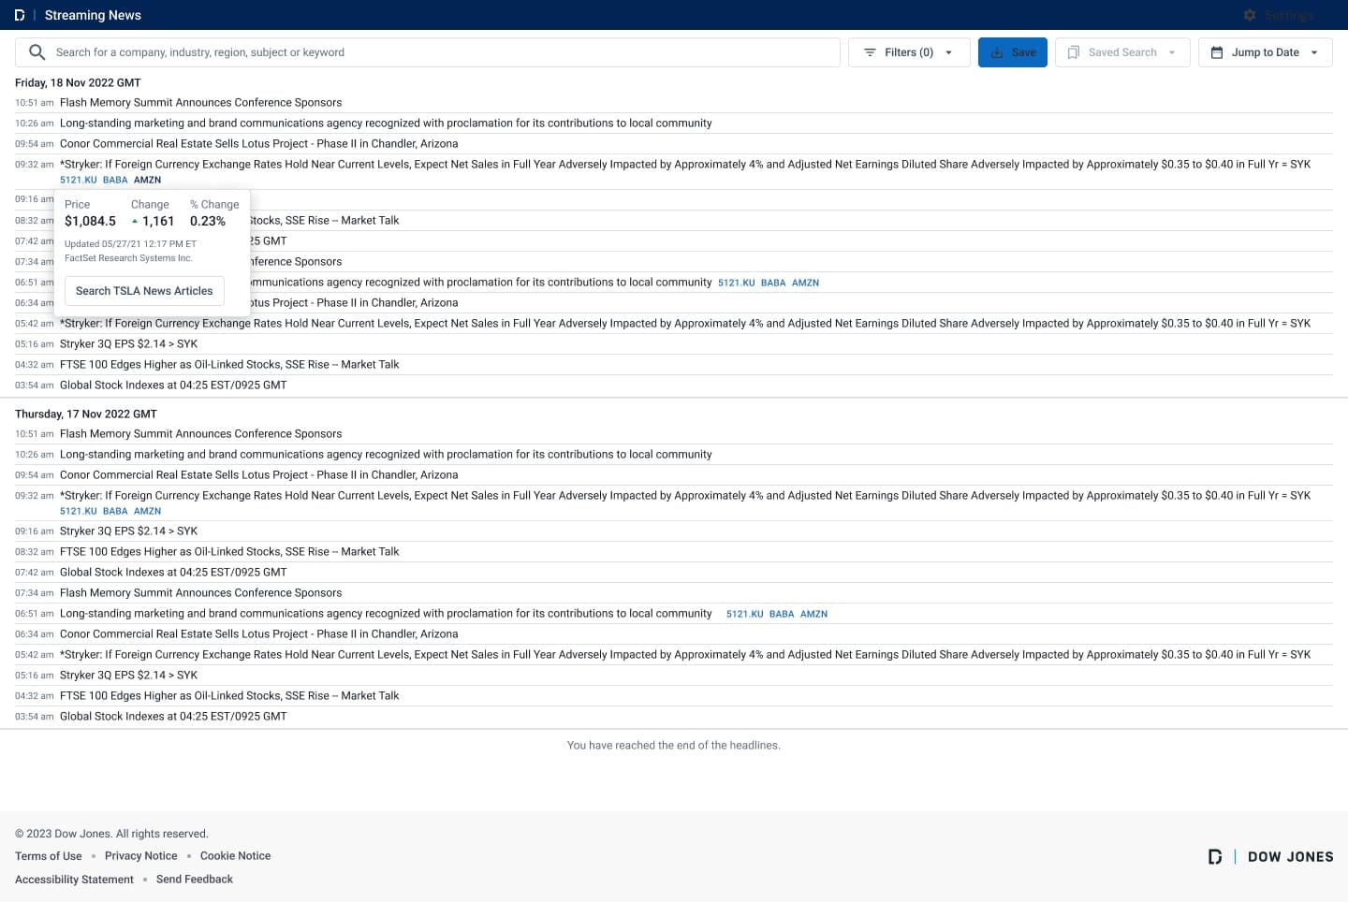Click 5121.KU ticker on Friday's 06:51 am row

pyautogui.click(x=737, y=283)
